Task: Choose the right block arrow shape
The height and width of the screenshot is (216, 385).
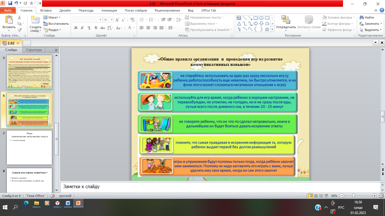Action: coord(256,23)
